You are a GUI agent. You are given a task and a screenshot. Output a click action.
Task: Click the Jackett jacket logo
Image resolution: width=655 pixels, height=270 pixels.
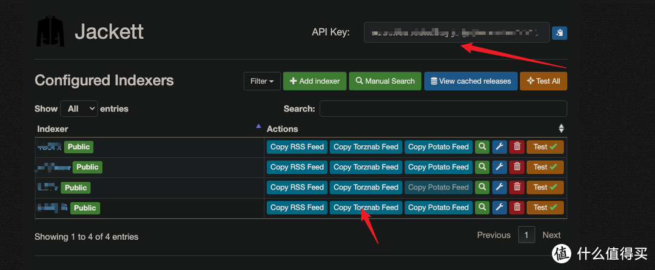pos(50,31)
